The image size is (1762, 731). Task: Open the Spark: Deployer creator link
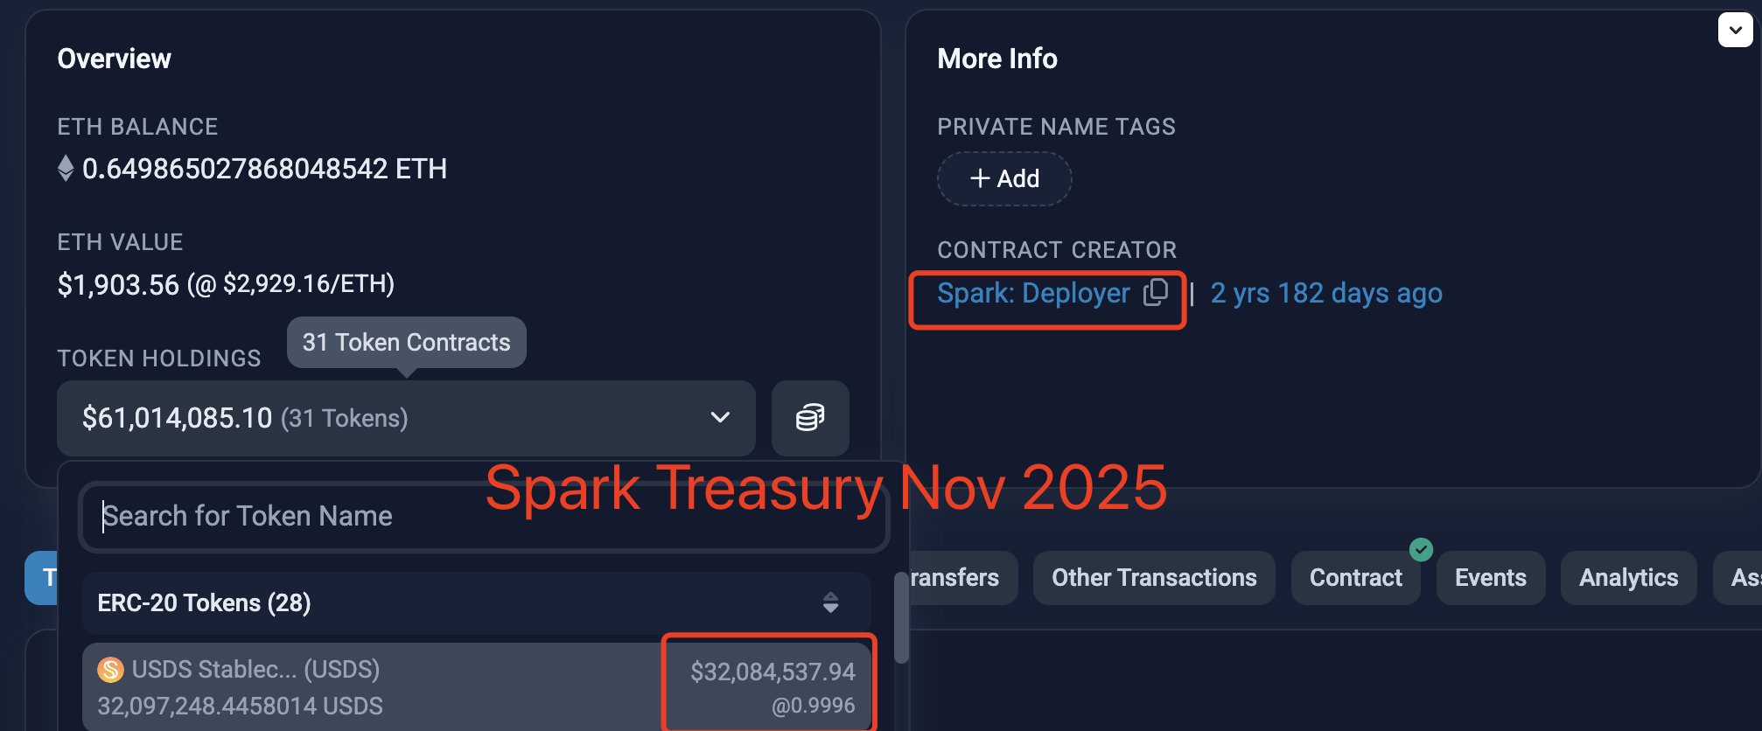coord(1033,293)
